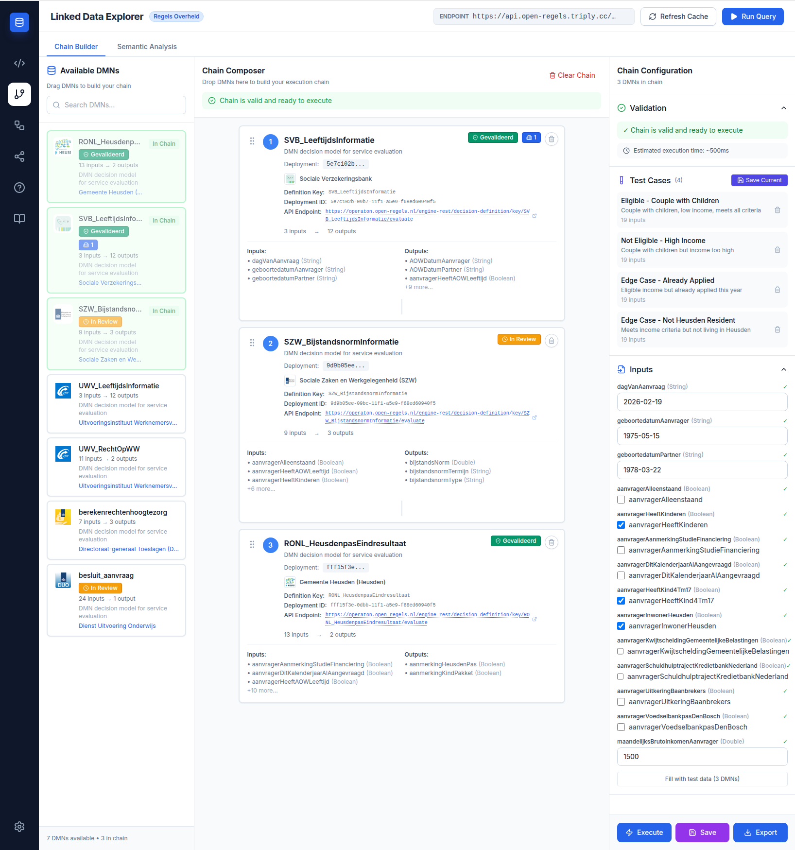
Task: Click the share icon in the sidebar
Action: click(x=19, y=156)
